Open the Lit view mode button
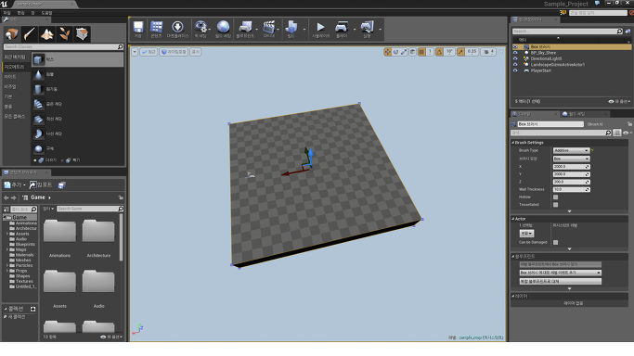Screen dimensions: 634x356 (174, 52)
